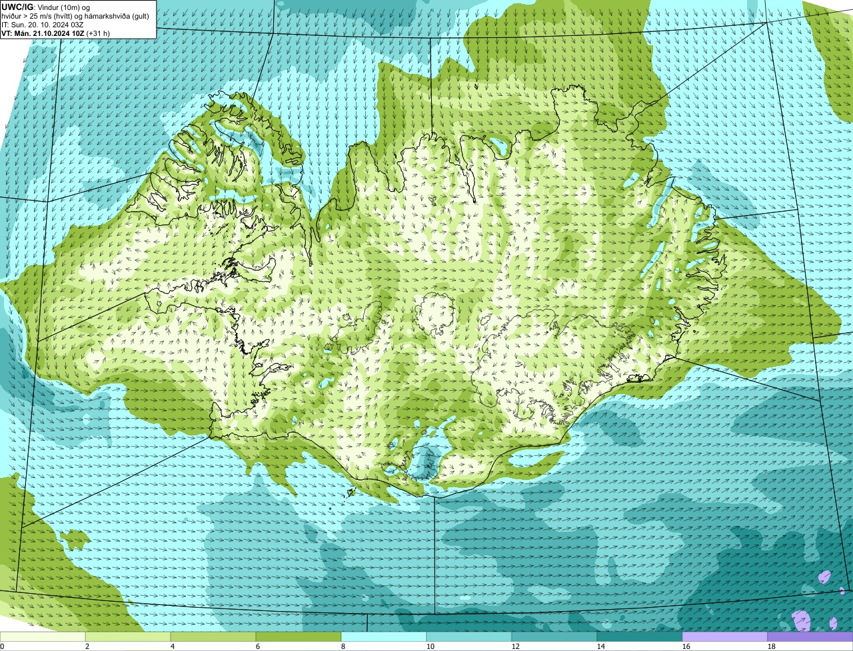Select the purple legend swatch above 18 m/s
Screen dimensions: 853x651
(x=810, y=636)
